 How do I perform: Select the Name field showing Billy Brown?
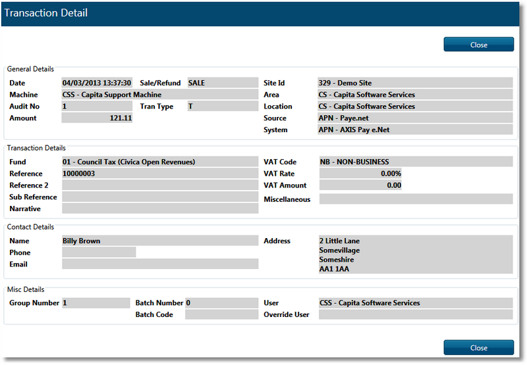coord(159,241)
